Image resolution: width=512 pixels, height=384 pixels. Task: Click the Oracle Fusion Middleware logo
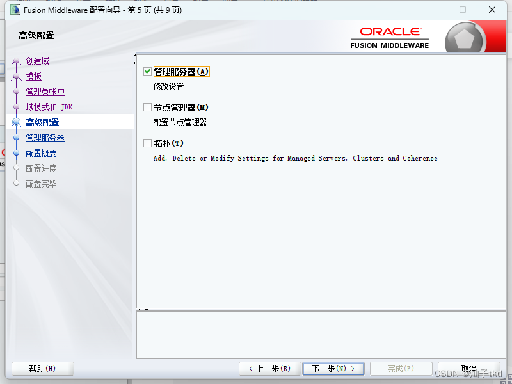[x=389, y=38]
